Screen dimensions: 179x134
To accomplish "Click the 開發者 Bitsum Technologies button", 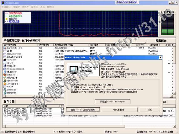I will click(x=113, y=101).
